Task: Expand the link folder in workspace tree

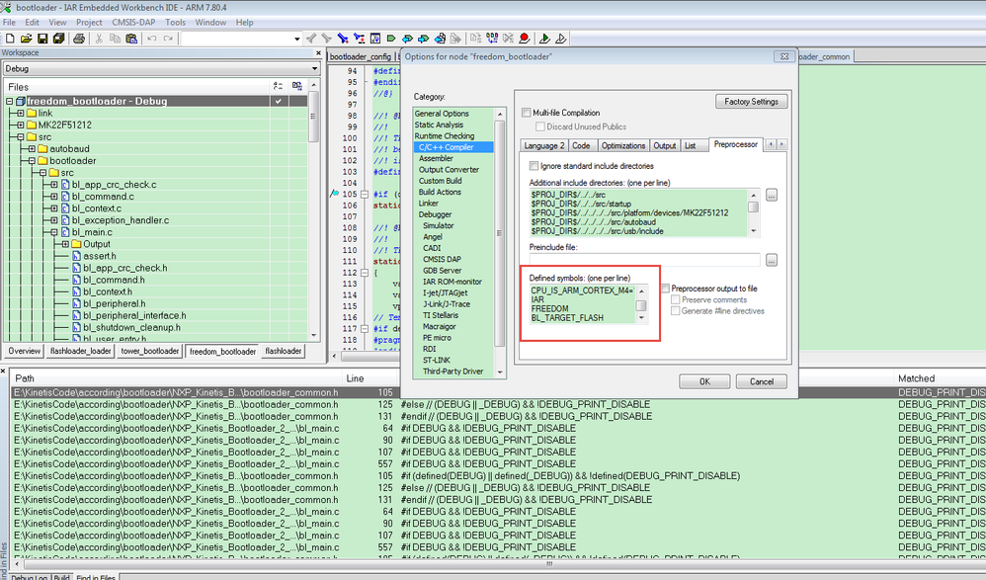Action: pos(21,114)
